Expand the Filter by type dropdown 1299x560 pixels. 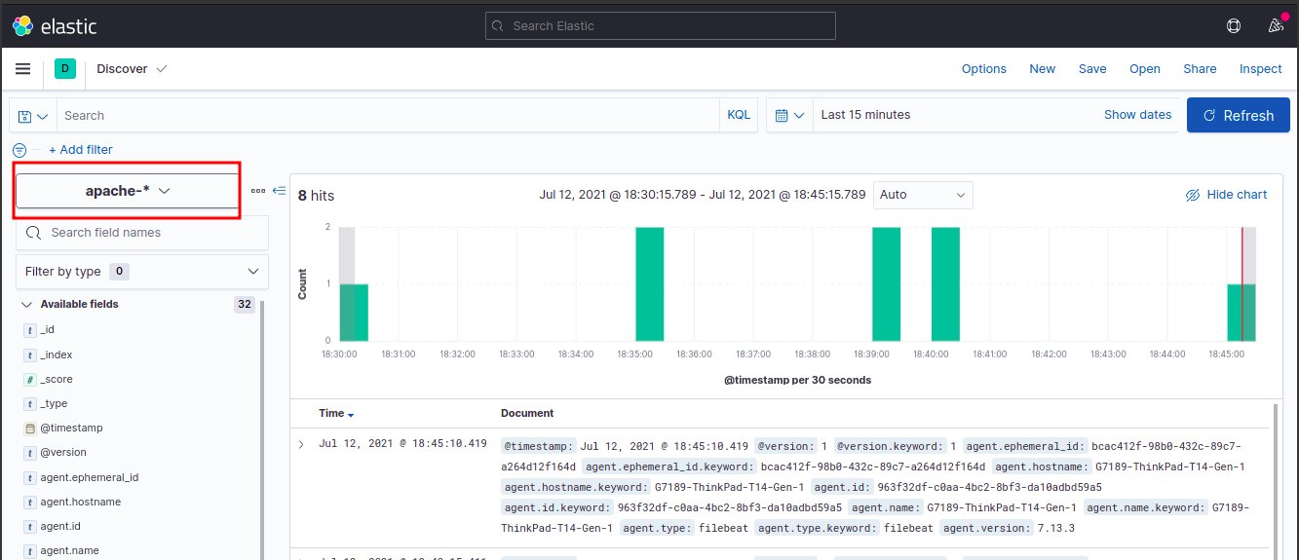click(x=142, y=271)
